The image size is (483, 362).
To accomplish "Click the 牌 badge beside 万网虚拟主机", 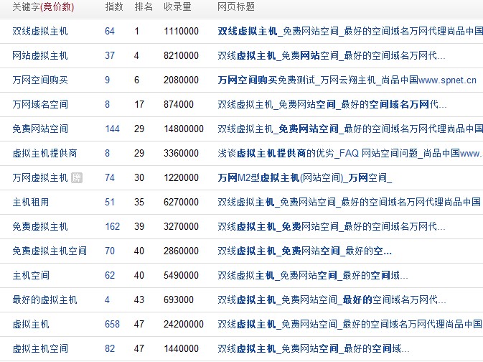I will [77, 177].
